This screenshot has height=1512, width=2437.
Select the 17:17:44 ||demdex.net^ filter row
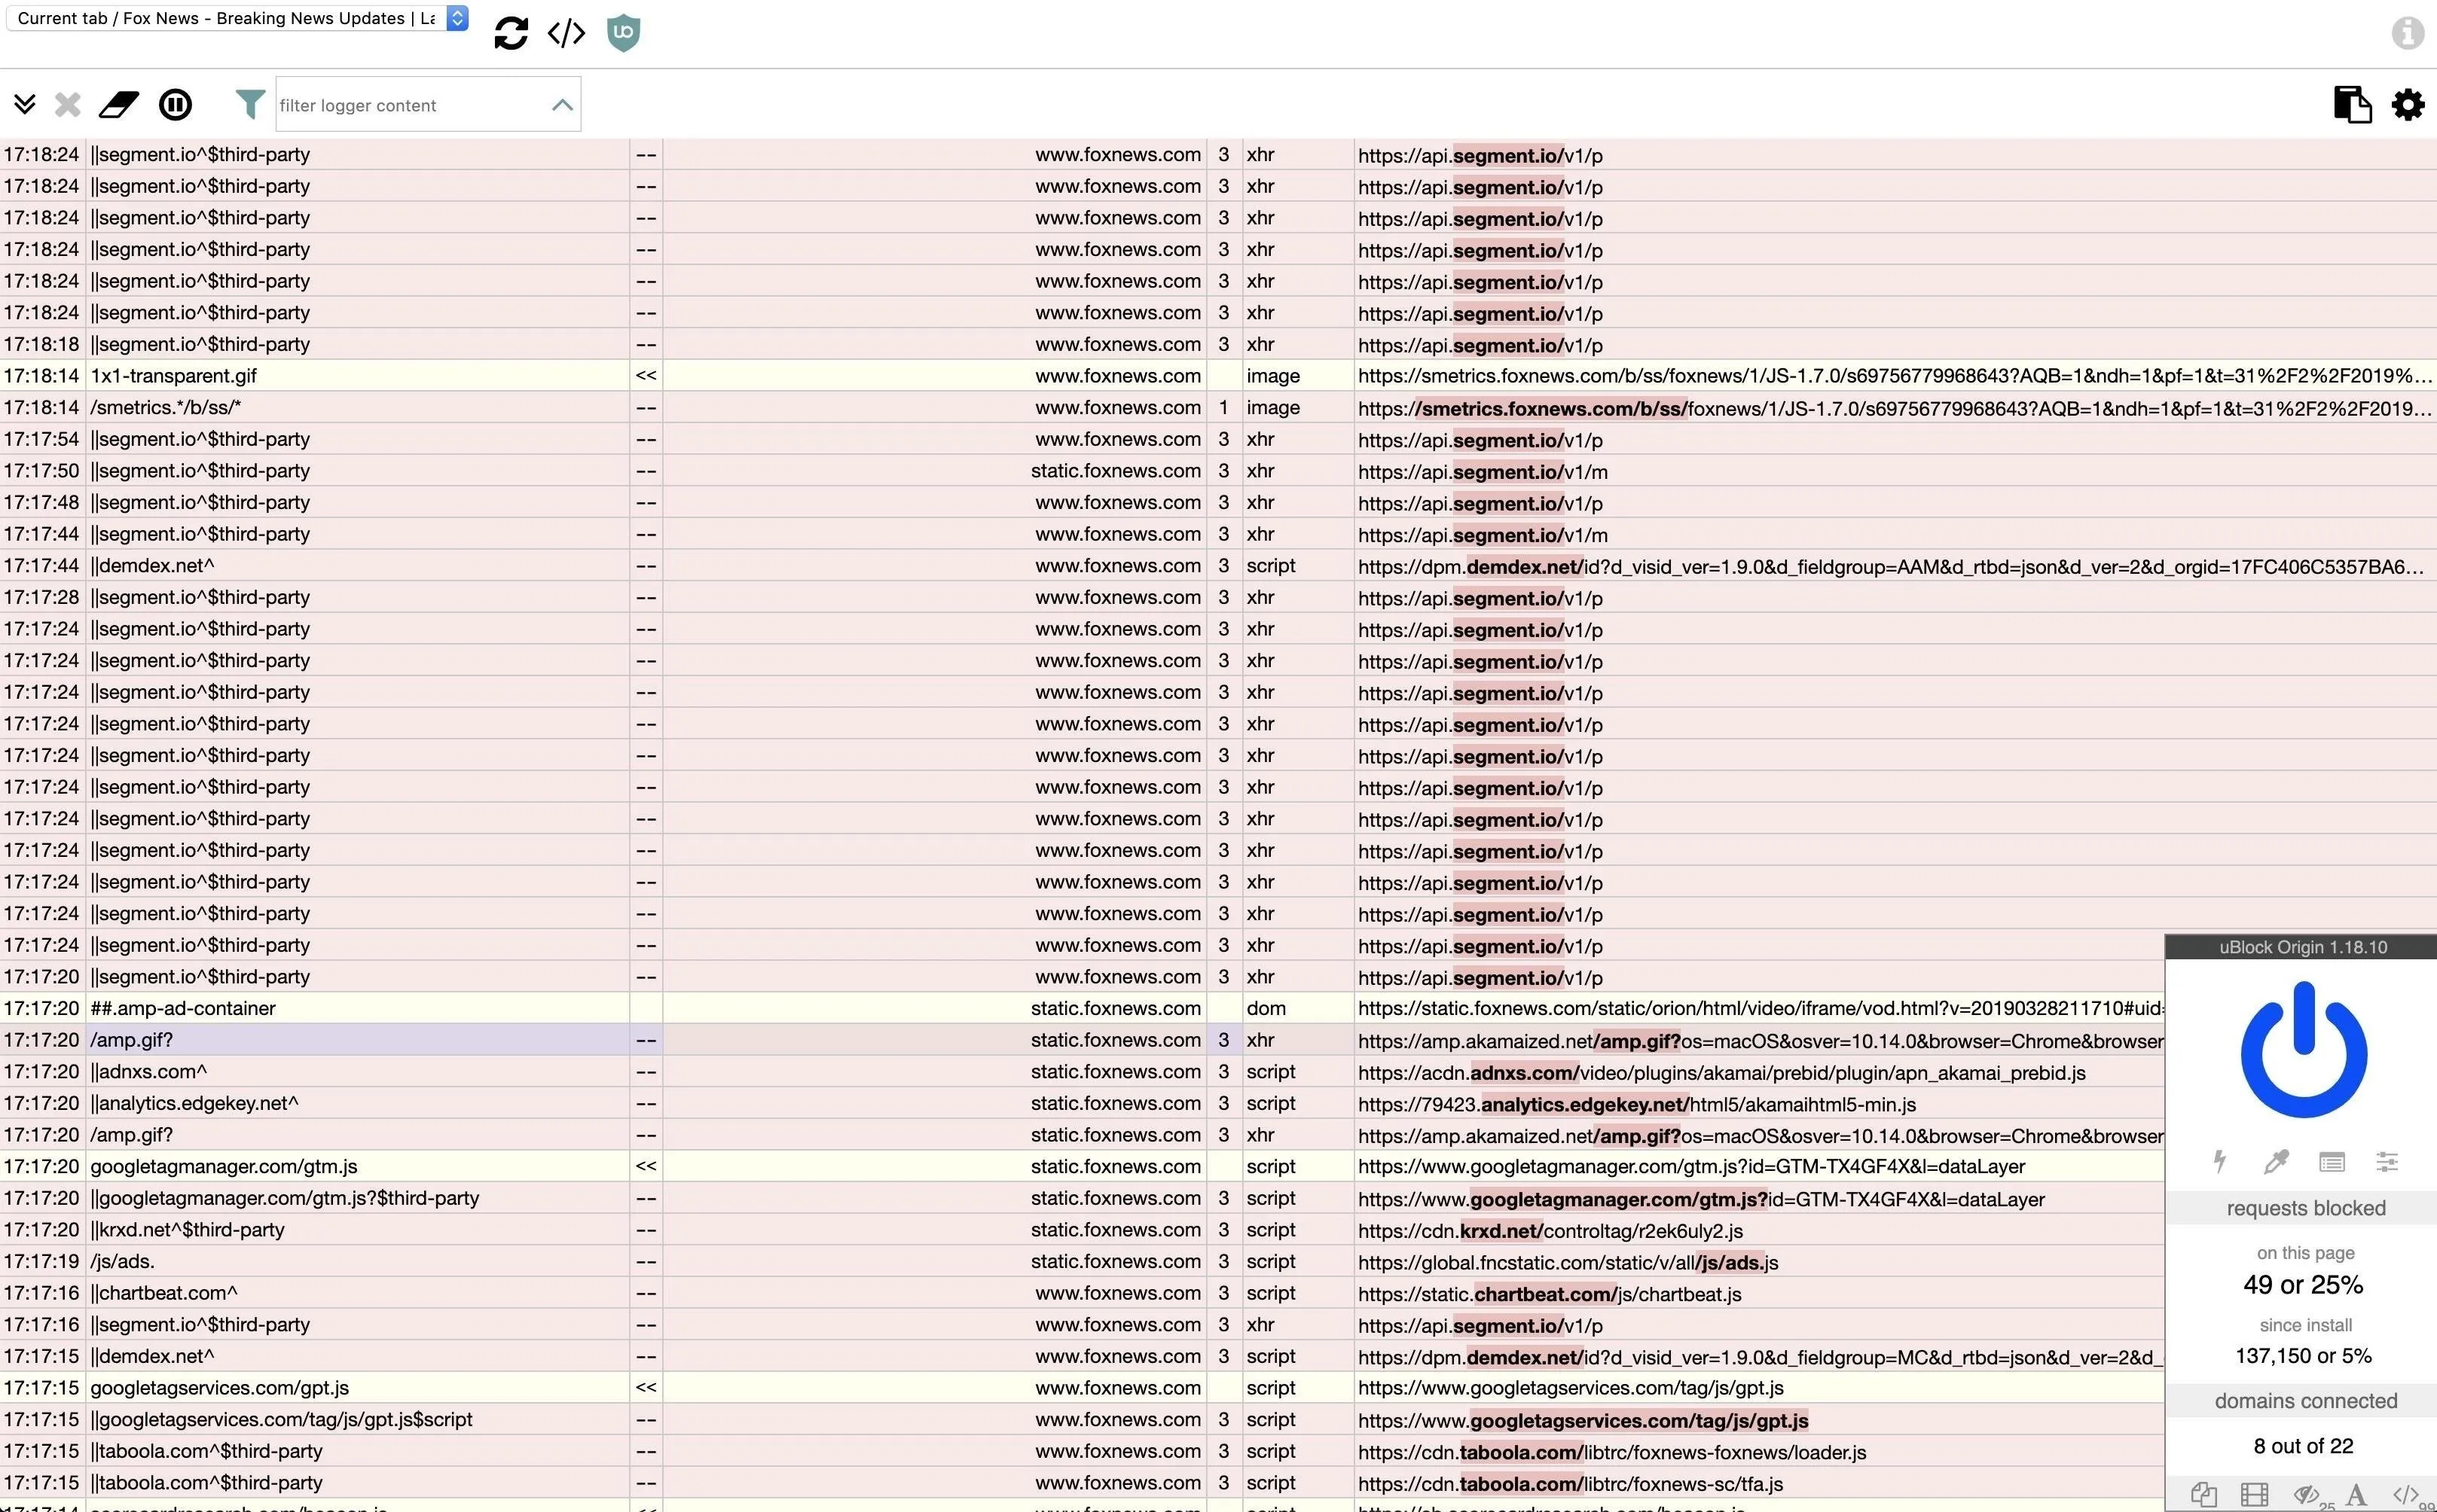tap(1219, 566)
